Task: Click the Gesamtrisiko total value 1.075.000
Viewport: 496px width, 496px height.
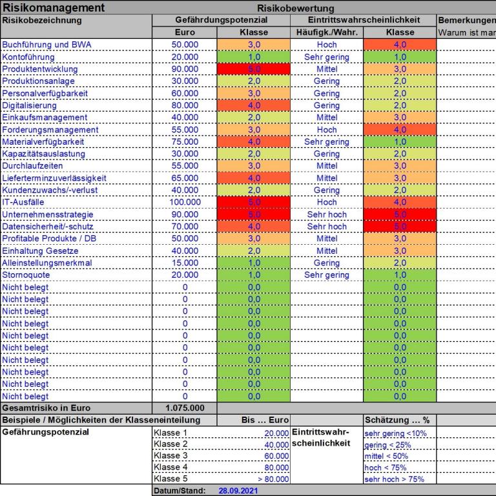Action: coord(185,408)
